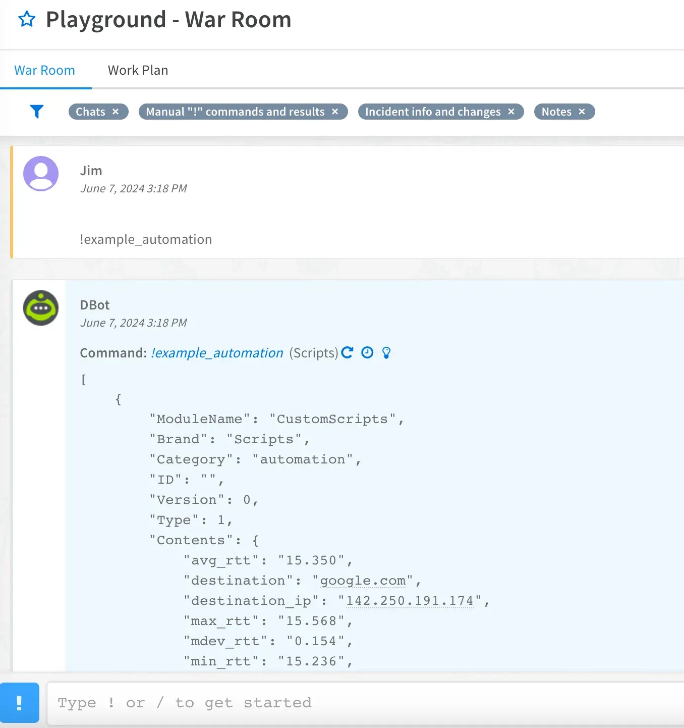Switch to the War Room tab
The image size is (684, 728).
click(44, 70)
